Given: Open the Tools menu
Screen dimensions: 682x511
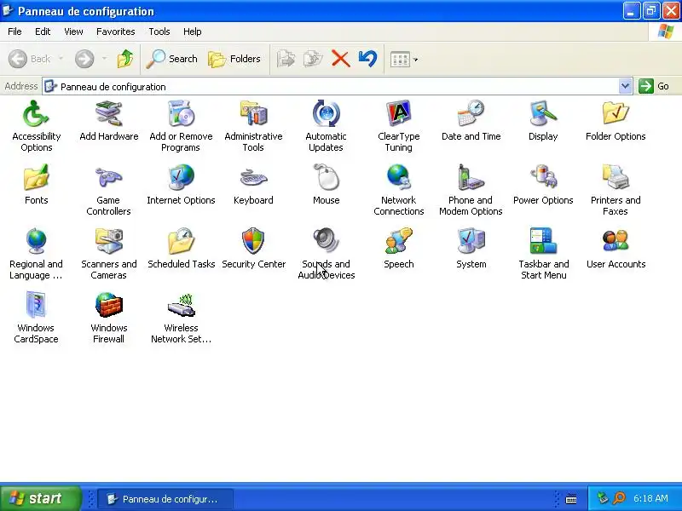Looking at the screenshot, I should point(159,32).
